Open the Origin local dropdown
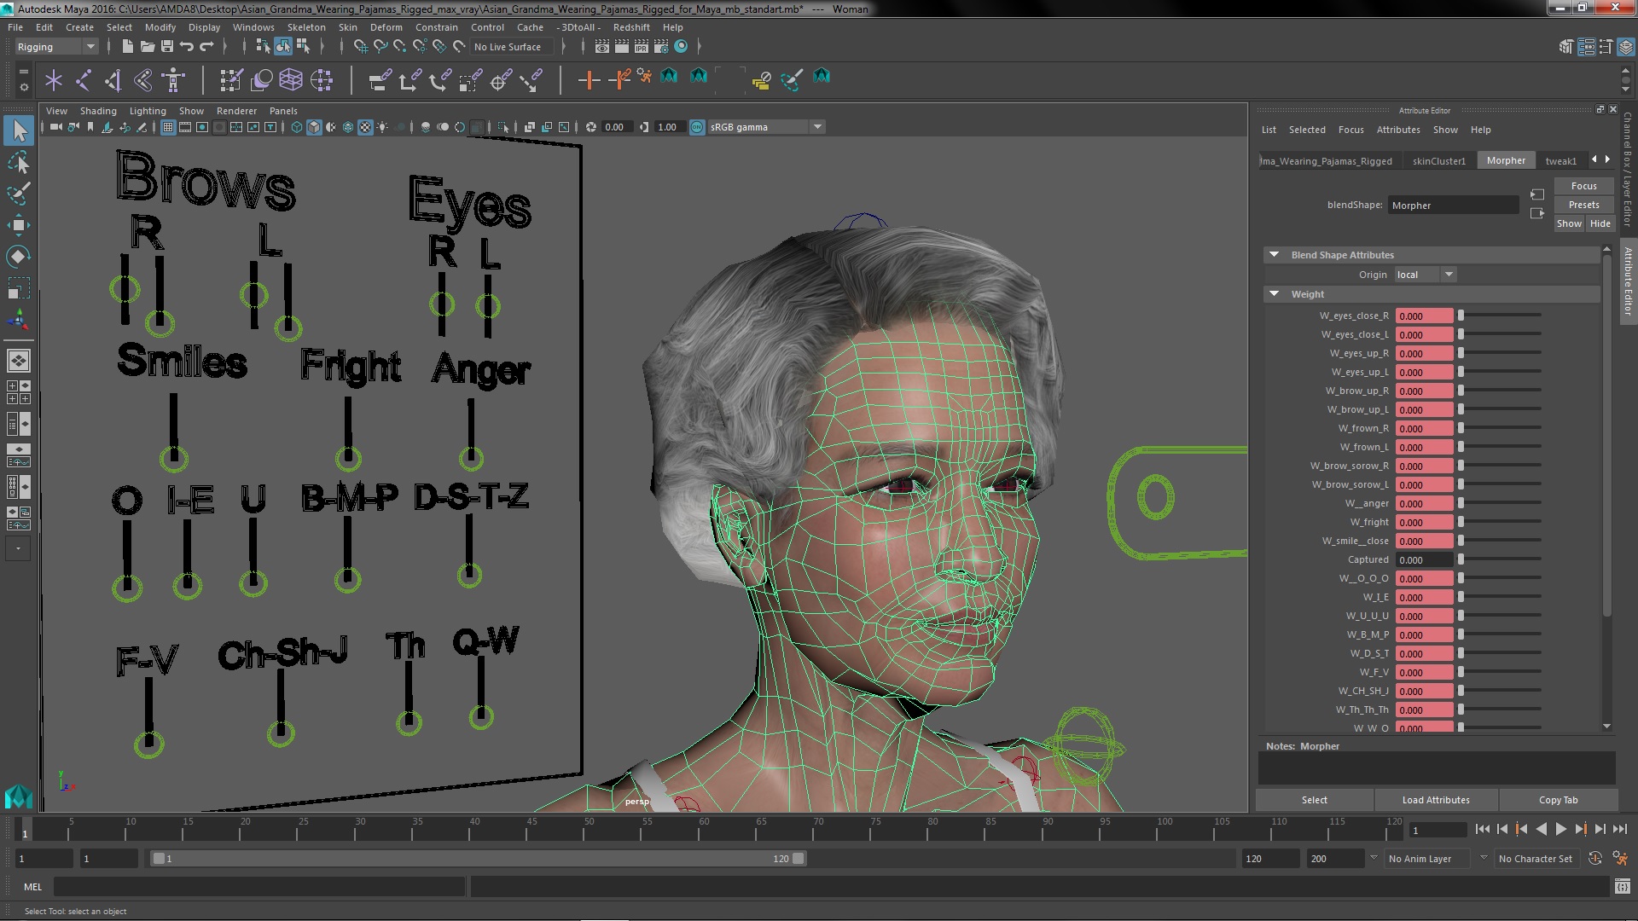Image resolution: width=1638 pixels, height=921 pixels. [1426, 275]
